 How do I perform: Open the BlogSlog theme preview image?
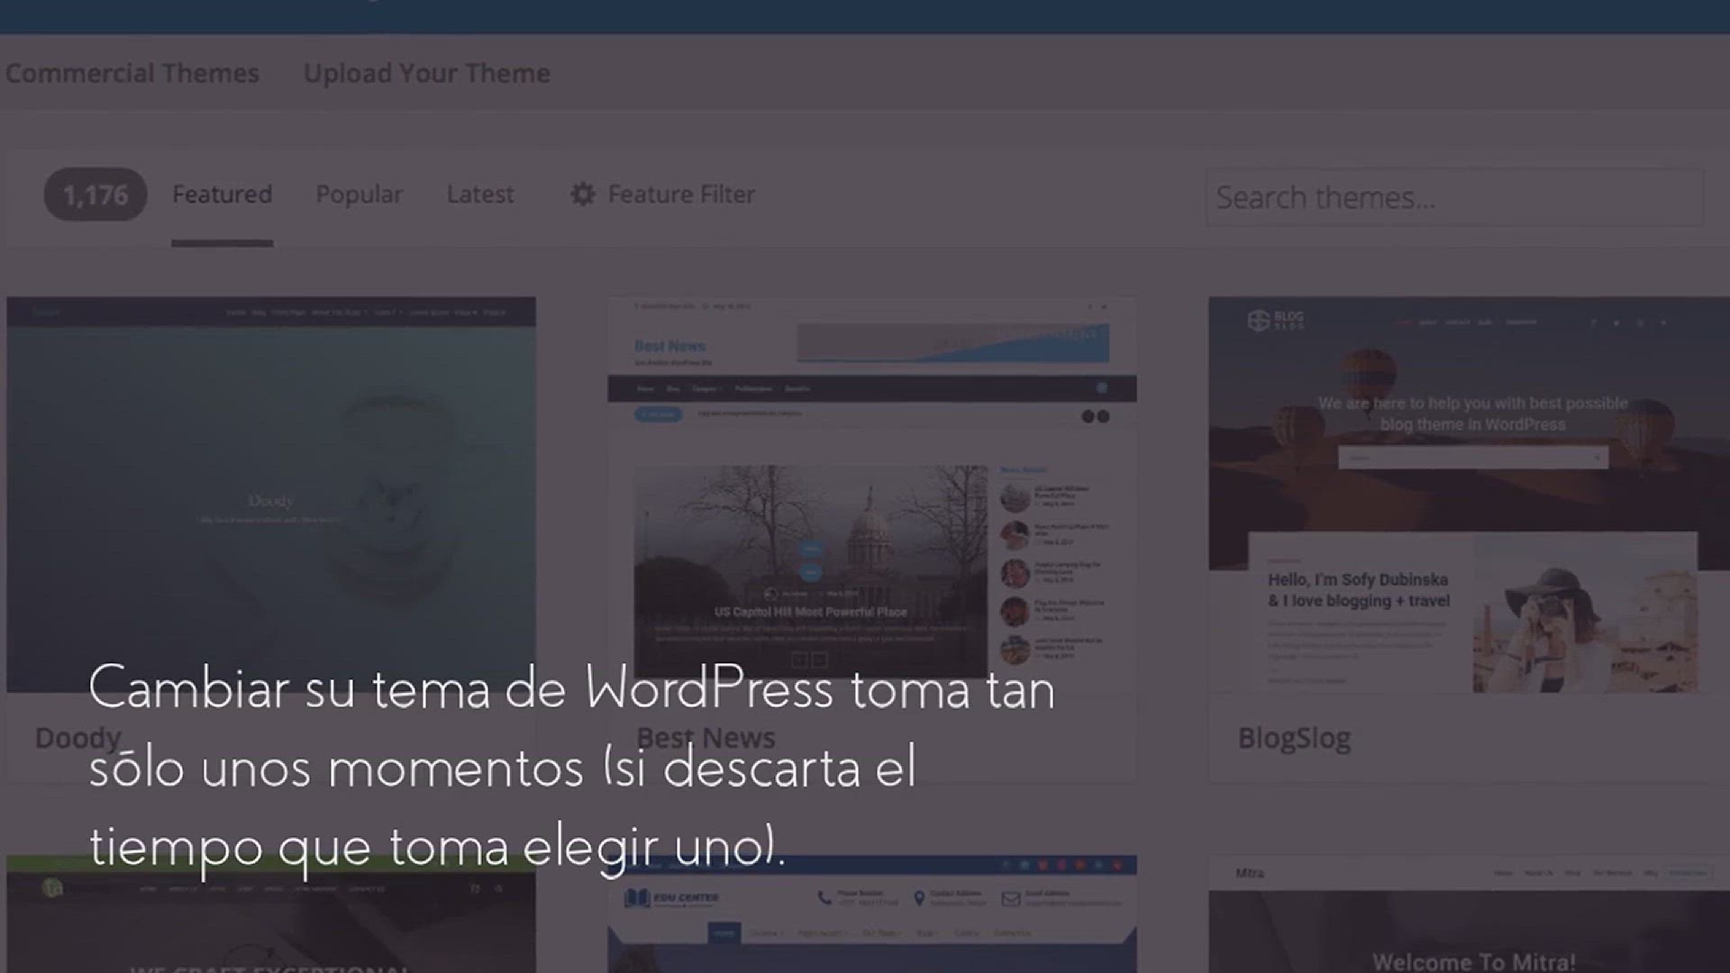(x=1469, y=494)
